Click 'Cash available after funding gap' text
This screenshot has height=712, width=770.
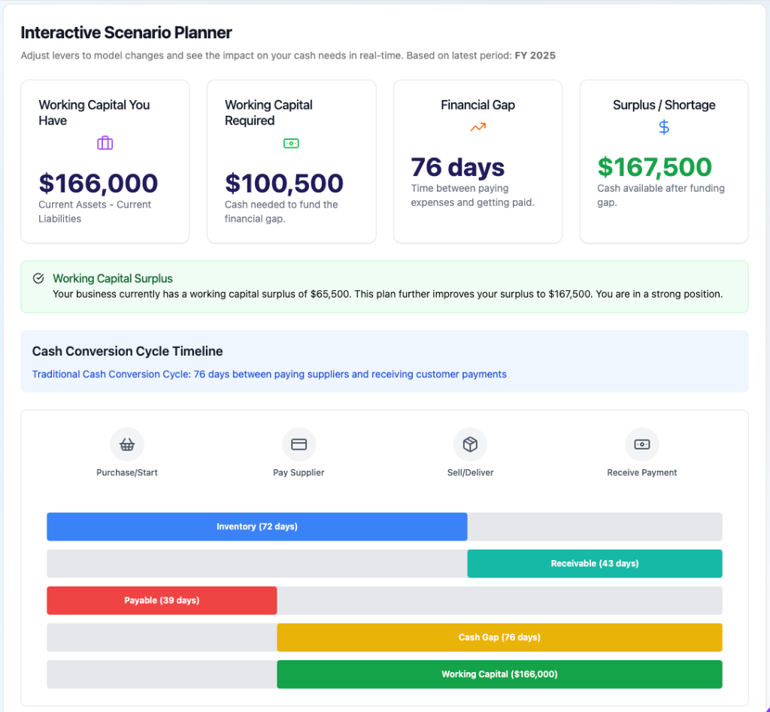point(661,195)
